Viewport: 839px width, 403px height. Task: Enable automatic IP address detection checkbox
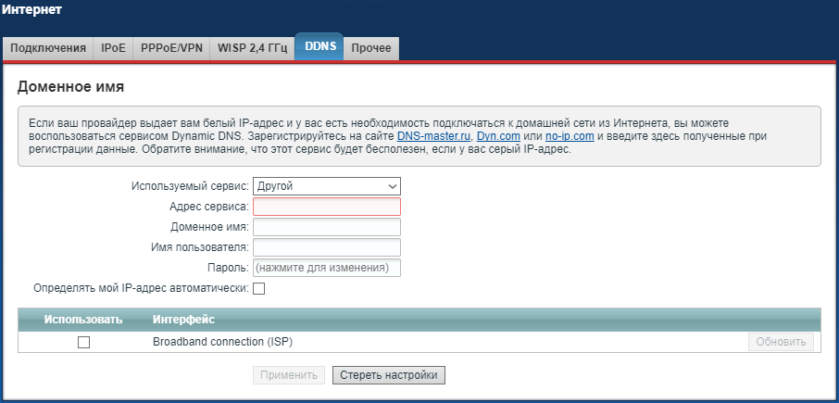pyautogui.click(x=259, y=289)
